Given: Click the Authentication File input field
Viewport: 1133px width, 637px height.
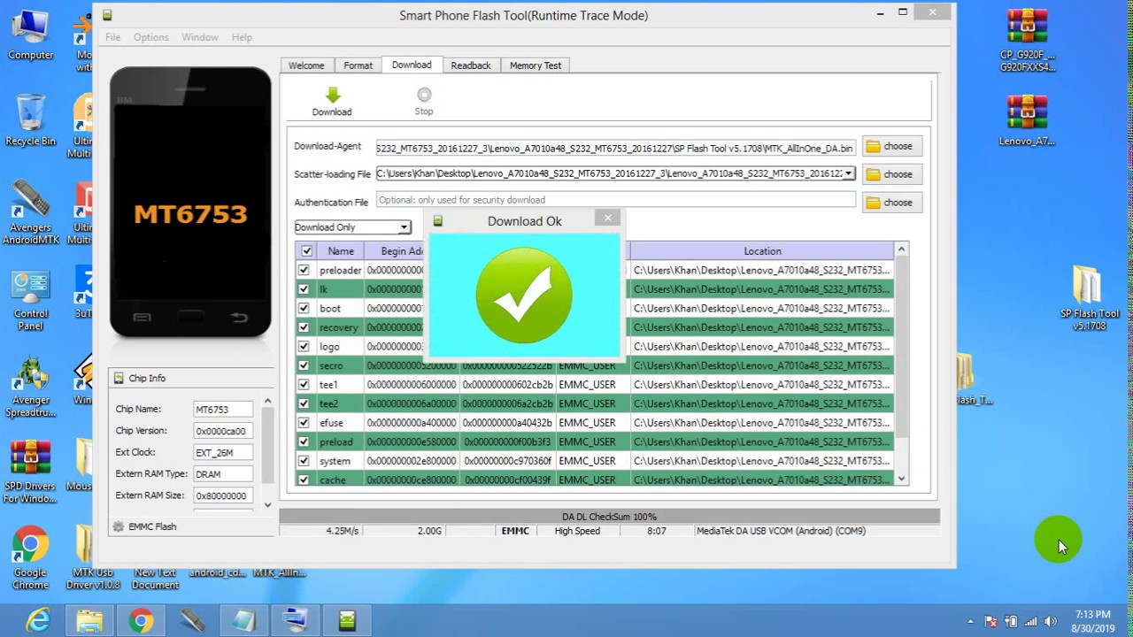Looking at the screenshot, I should coord(616,201).
